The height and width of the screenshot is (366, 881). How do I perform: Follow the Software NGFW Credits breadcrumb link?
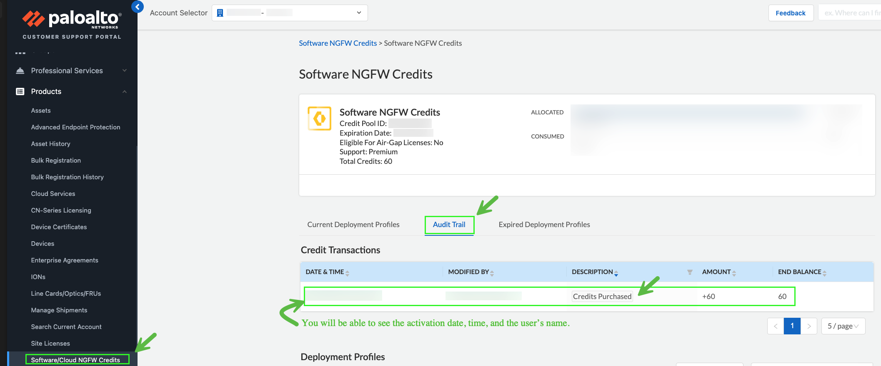[x=338, y=43]
